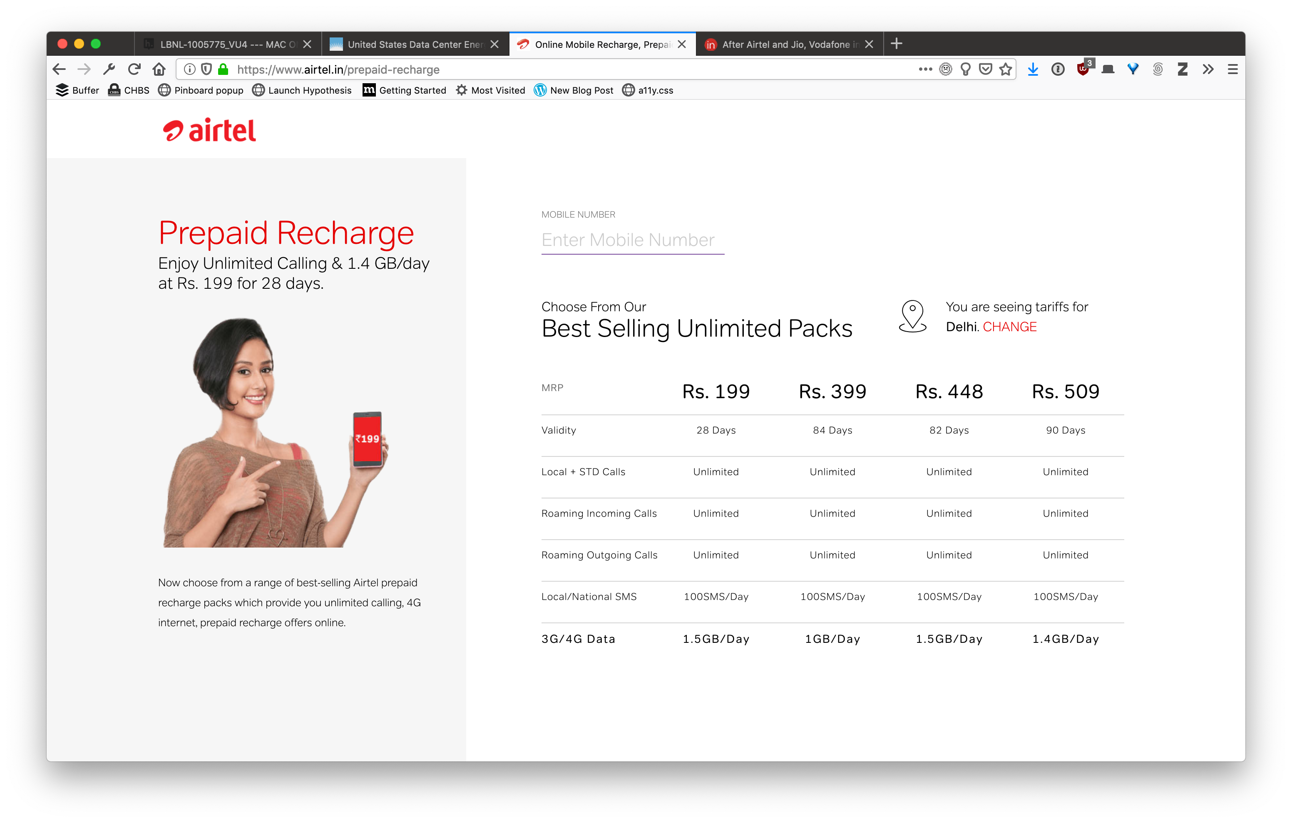The height and width of the screenshot is (823, 1292).
Task: Click the Prepaid Recharge heading
Action: click(x=286, y=233)
